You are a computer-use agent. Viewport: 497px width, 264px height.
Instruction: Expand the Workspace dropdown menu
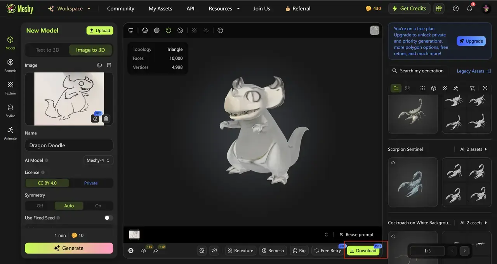(x=69, y=9)
